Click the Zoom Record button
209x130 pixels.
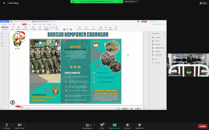127,126
